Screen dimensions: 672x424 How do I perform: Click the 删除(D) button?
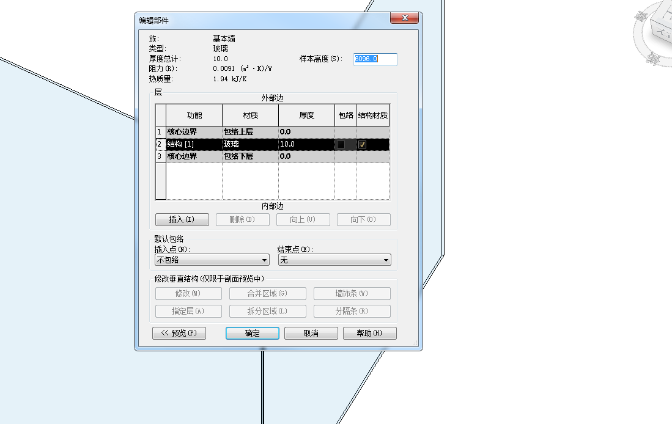point(243,220)
